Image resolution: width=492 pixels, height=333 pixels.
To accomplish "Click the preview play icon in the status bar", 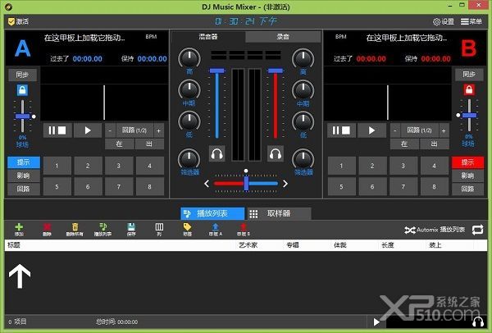I will 376,322.
